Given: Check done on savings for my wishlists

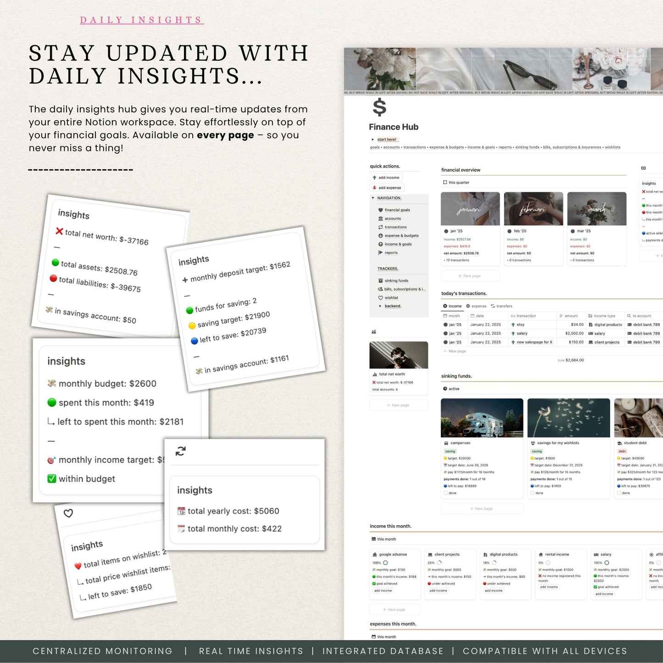Looking at the screenshot, I should click(532, 493).
